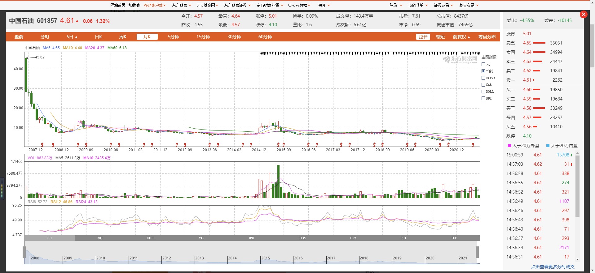Image resolution: width=595 pixels, height=273 pixels.
Task: Click the red up-arrow beside price 4.61
Action: pyautogui.click(x=77, y=21)
